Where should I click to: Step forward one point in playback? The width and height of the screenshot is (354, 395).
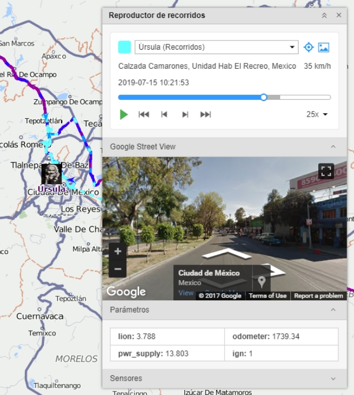pyautogui.click(x=185, y=114)
